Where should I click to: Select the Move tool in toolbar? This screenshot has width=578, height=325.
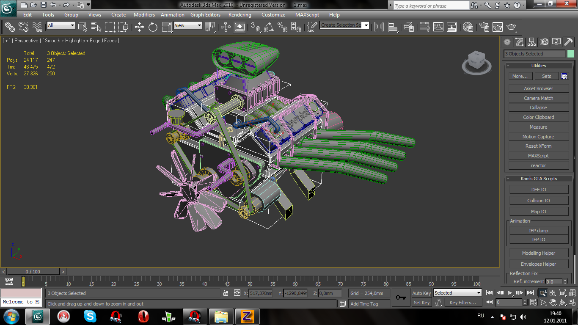pos(139,27)
